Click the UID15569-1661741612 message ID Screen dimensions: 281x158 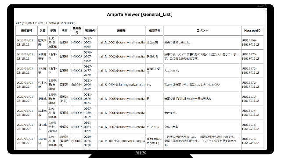[x=250, y=43]
